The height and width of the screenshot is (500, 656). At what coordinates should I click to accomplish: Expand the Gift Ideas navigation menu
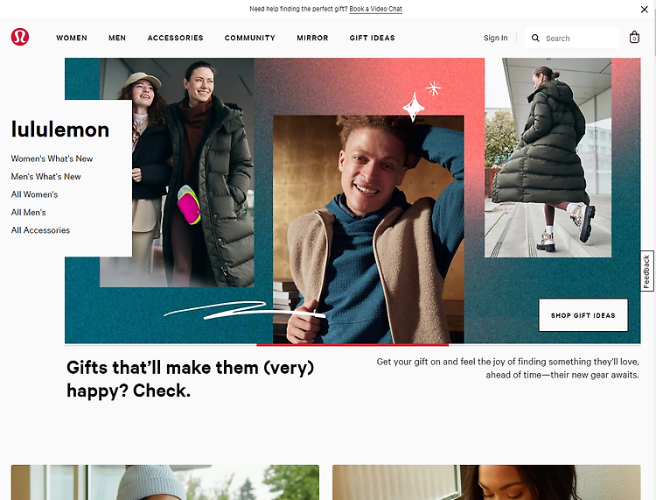coord(372,38)
